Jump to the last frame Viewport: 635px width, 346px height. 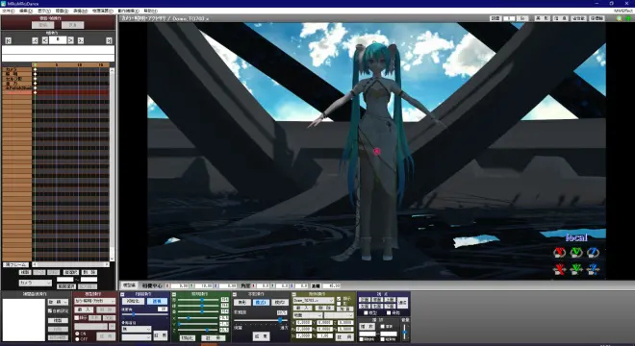coord(109,40)
